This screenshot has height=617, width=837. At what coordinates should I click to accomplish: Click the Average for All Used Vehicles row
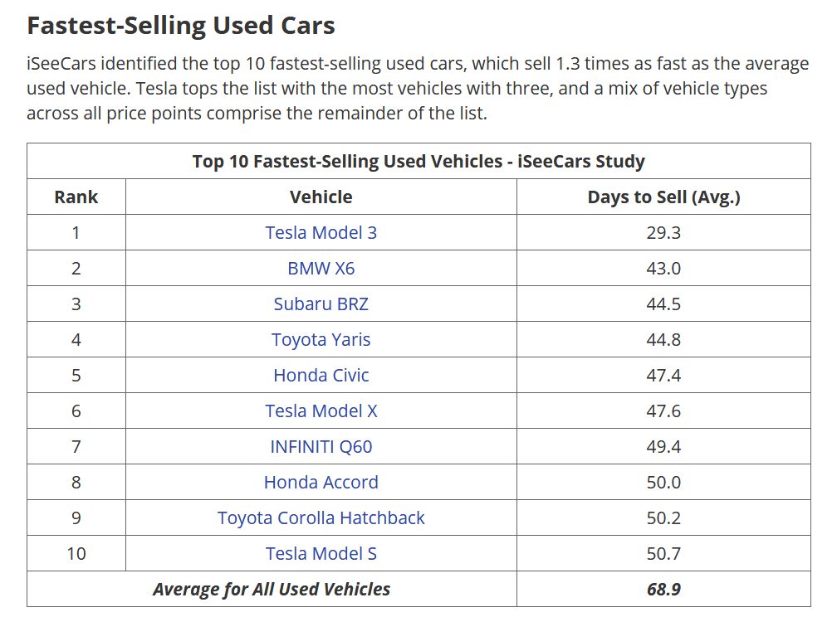[x=271, y=590]
